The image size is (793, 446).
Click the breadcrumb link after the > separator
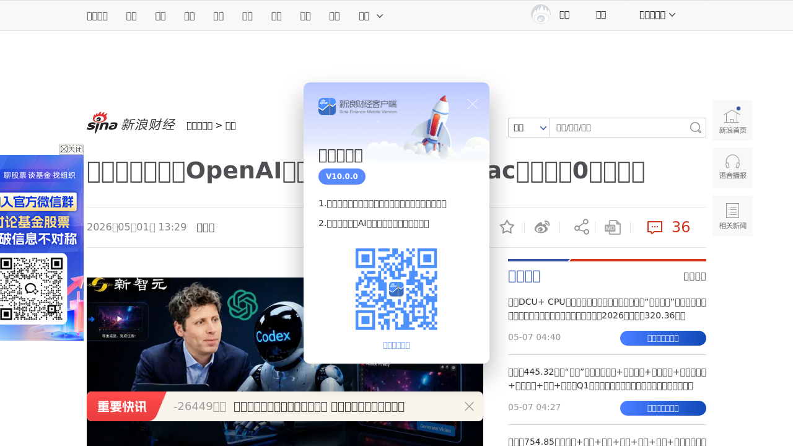click(230, 126)
